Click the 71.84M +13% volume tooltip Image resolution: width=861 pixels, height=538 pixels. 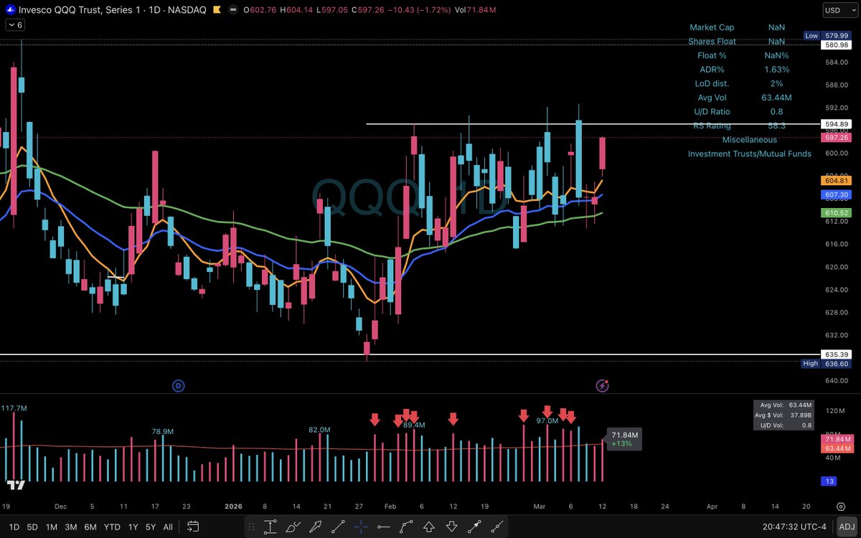point(625,439)
